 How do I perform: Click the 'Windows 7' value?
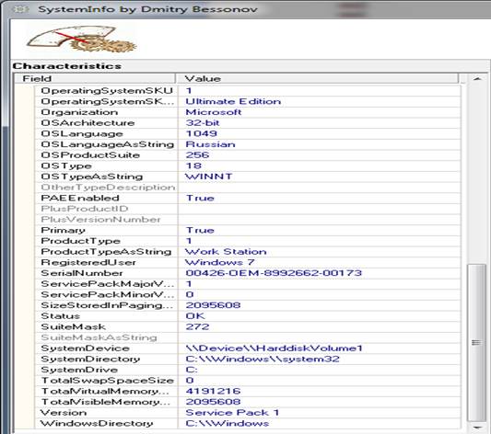[220, 262]
